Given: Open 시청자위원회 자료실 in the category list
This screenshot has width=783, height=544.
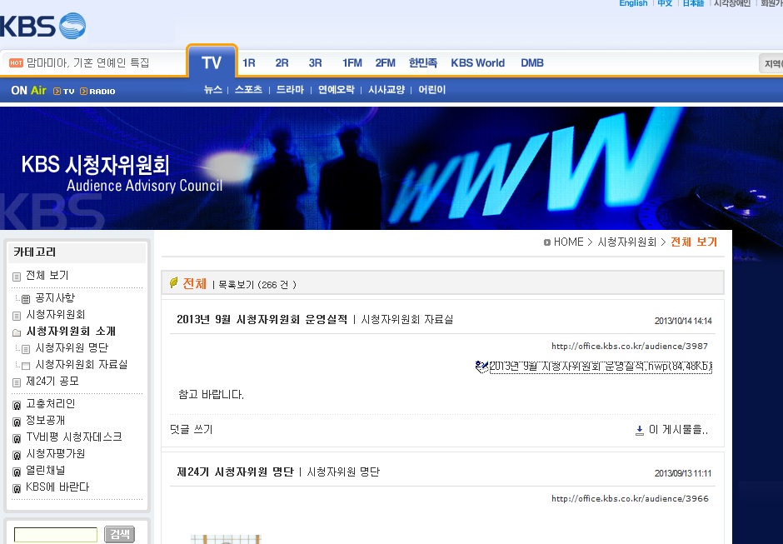Looking at the screenshot, I should click(82, 364).
